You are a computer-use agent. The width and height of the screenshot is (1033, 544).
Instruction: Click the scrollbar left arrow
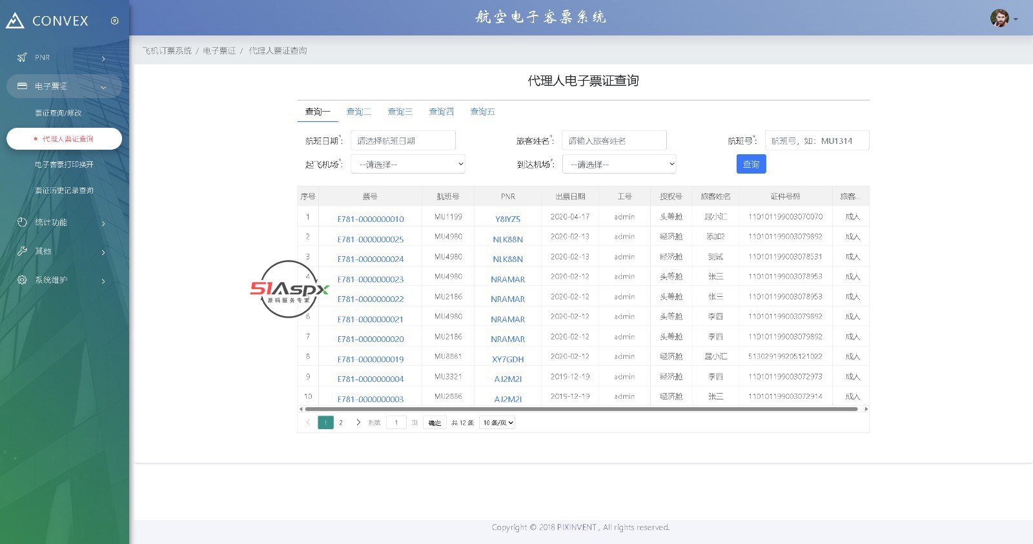[301, 409]
